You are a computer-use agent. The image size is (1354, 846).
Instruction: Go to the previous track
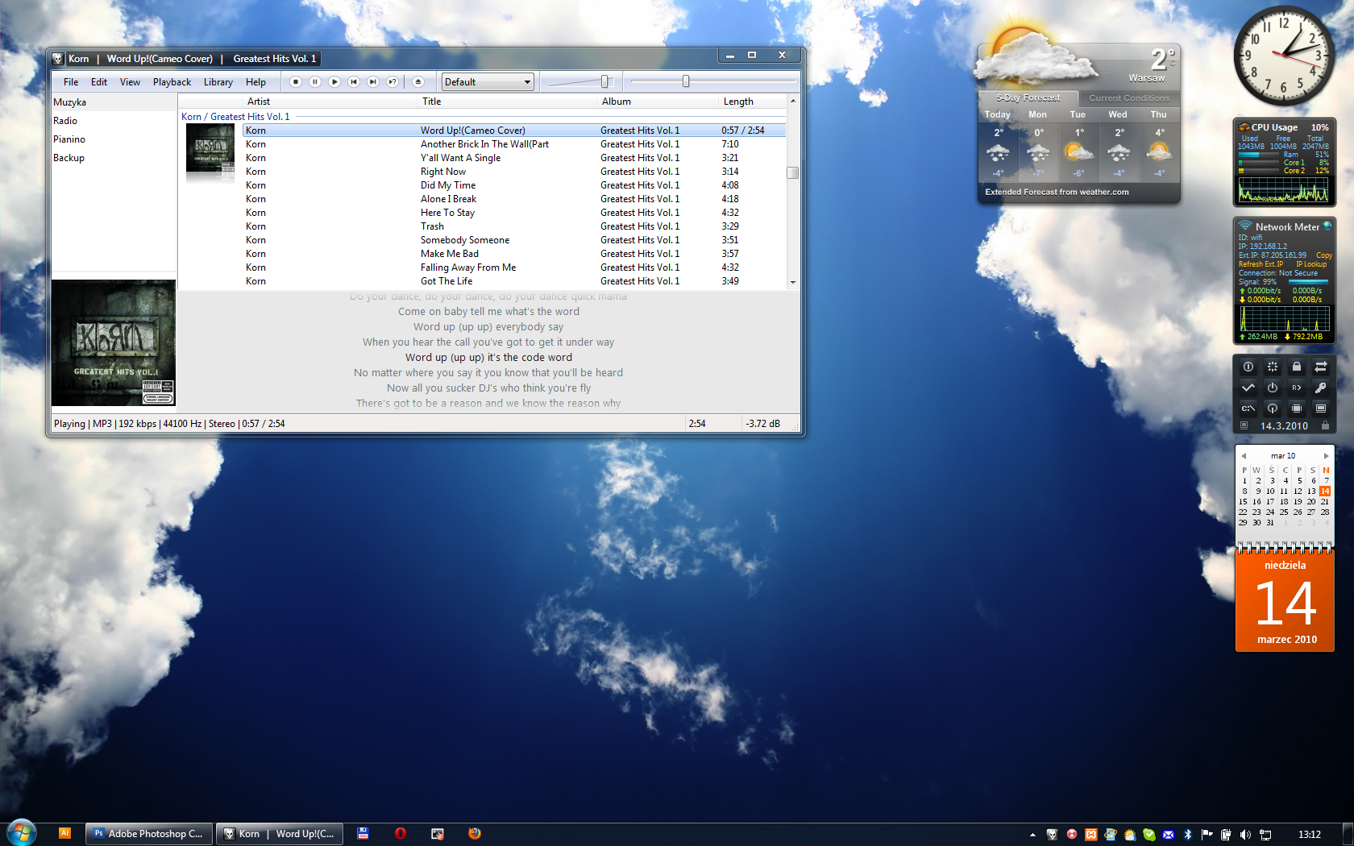(354, 81)
